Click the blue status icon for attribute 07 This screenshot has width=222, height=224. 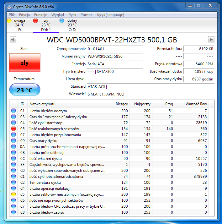[x=13, y=135]
